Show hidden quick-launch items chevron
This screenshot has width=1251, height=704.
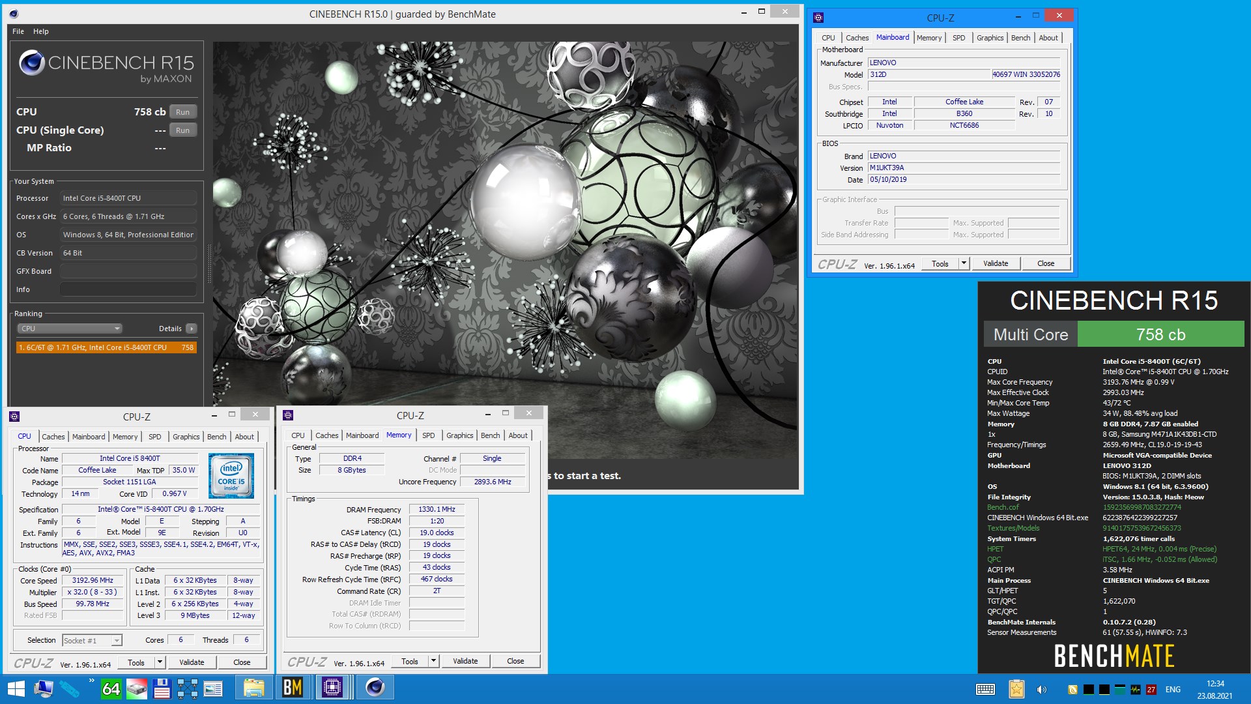tap(91, 681)
